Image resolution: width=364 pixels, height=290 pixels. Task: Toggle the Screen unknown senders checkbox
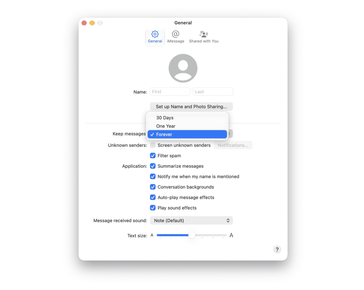pyautogui.click(x=153, y=145)
